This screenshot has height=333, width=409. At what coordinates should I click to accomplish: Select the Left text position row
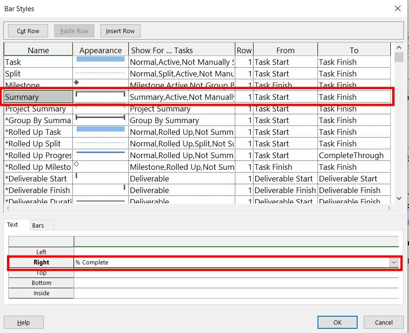pyautogui.click(x=41, y=252)
